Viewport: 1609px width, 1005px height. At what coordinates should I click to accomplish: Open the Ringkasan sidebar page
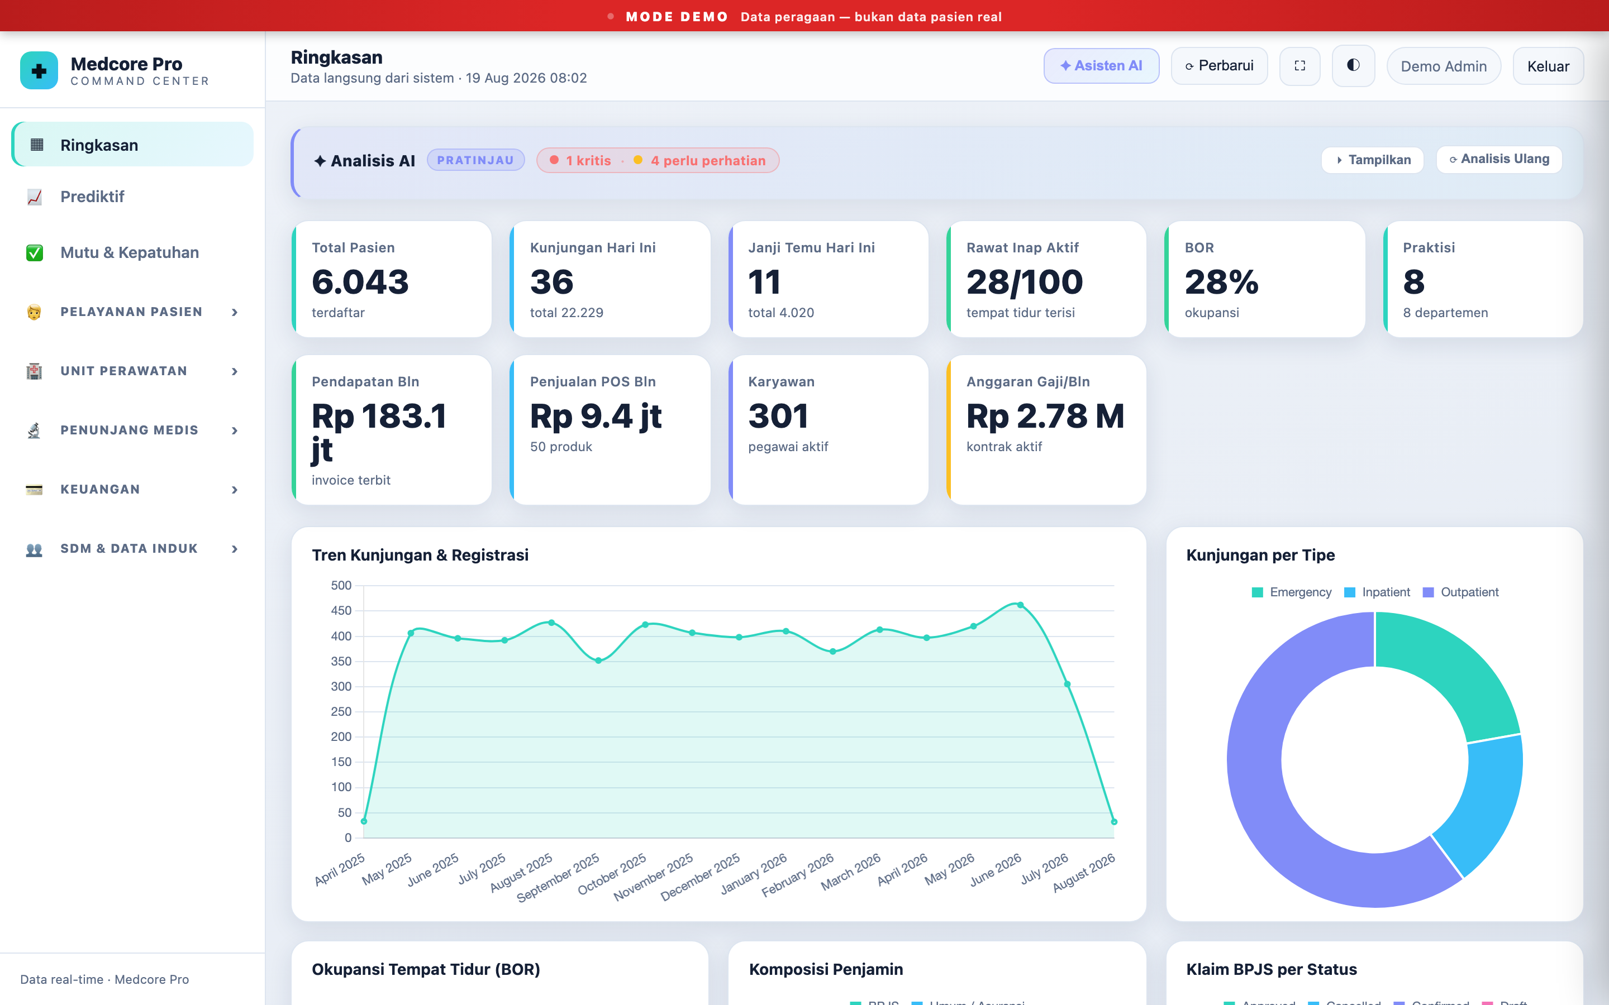132,144
